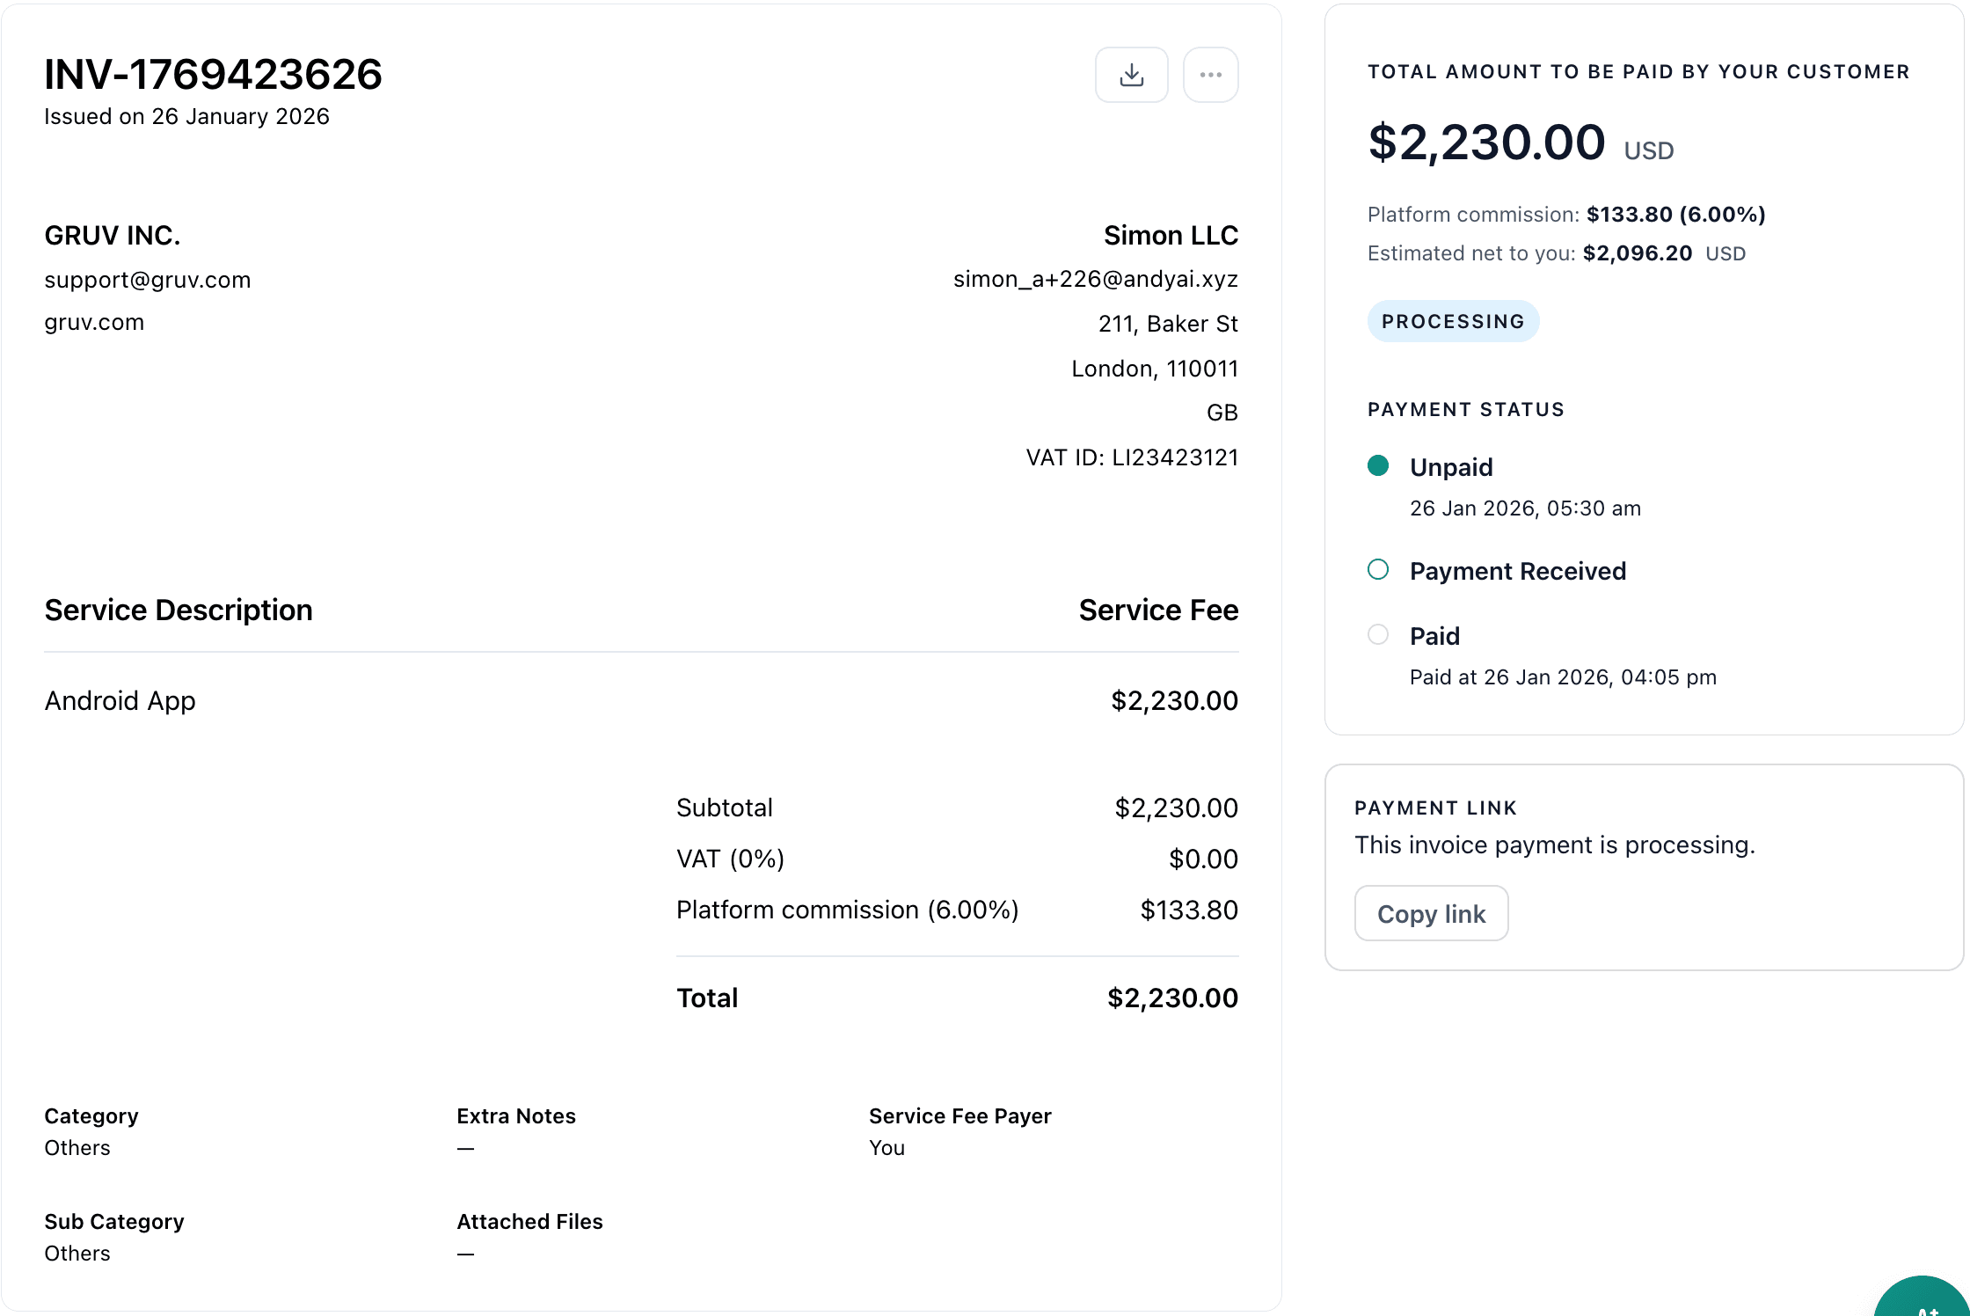Click the '26 Jan 2026, 05:30 am' timestamp
Image resolution: width=1970 pixels, height=1316 pixels.
[x=1525, y=508]
